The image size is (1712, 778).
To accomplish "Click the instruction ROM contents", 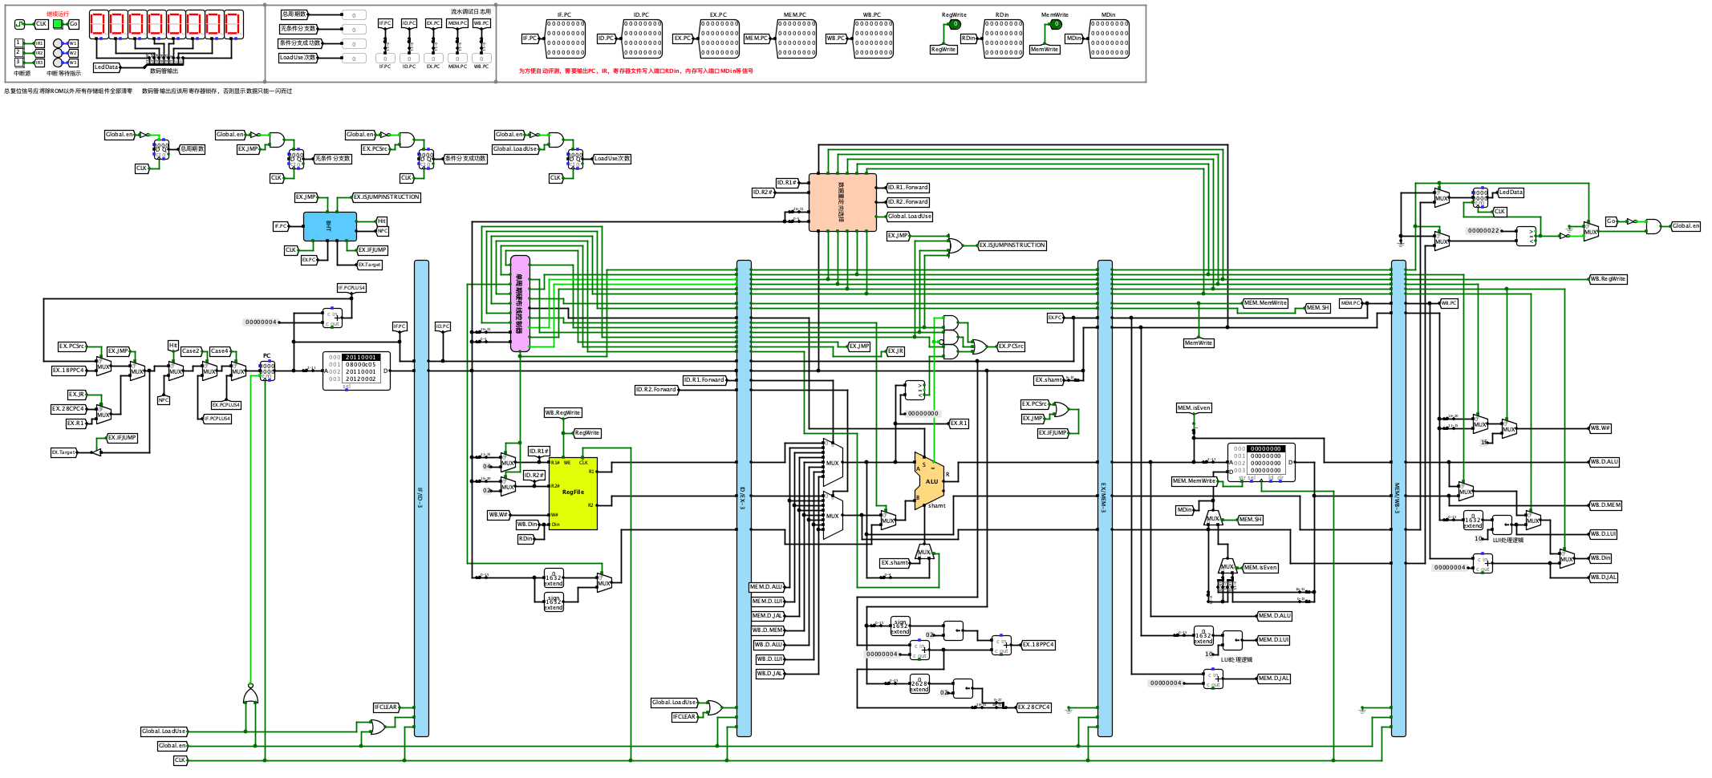I will click(357, 371).
